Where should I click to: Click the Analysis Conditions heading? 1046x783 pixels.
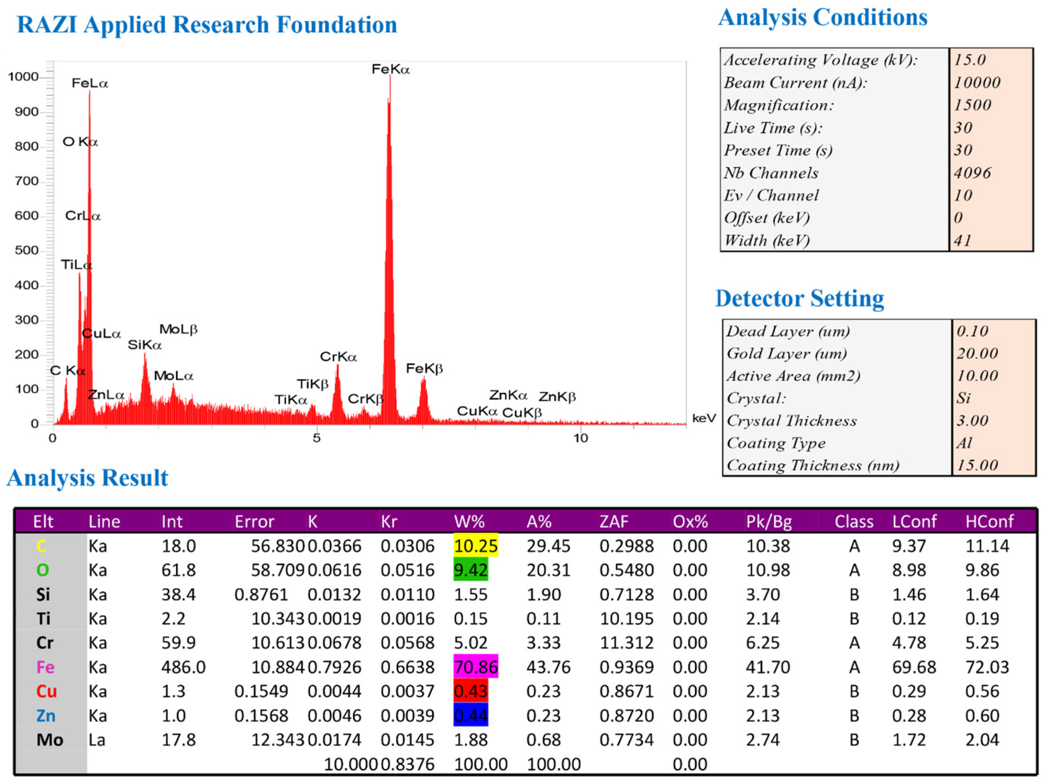point(822,18)
